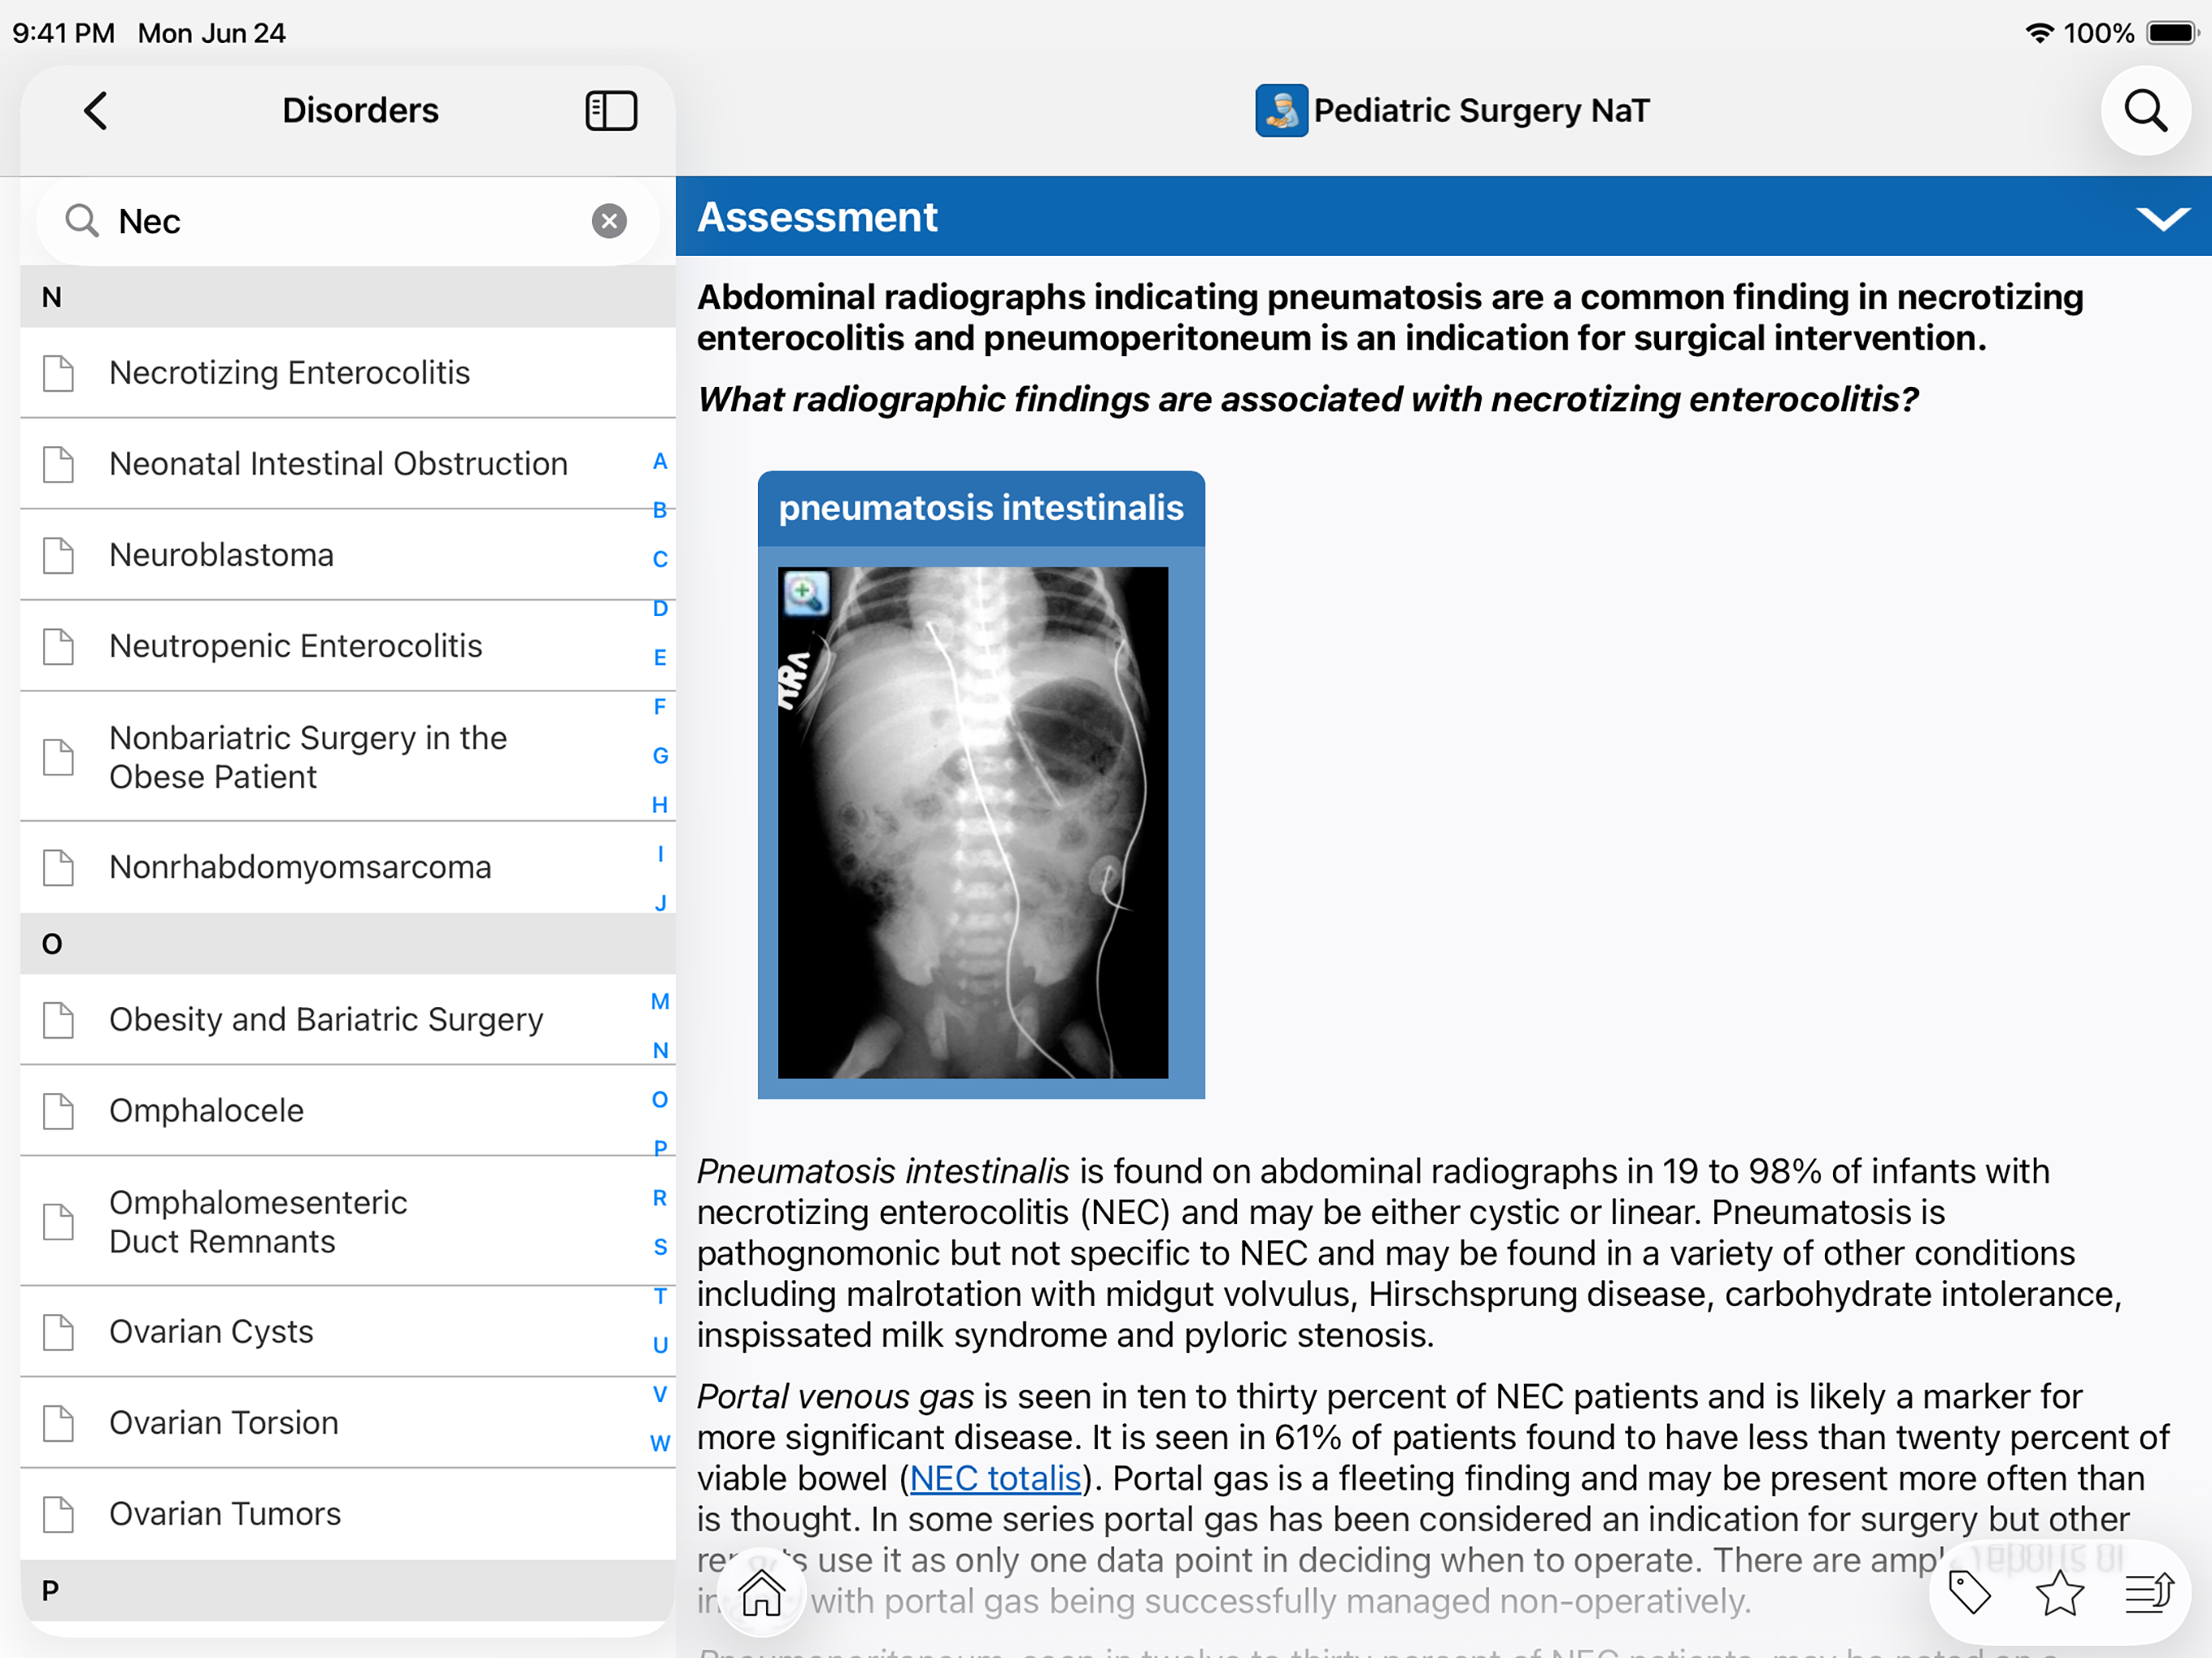Click document icon beside Ovarian Cysts
The width and height of the screenshot is (2212, 1658).
[x=58, y=1332]
